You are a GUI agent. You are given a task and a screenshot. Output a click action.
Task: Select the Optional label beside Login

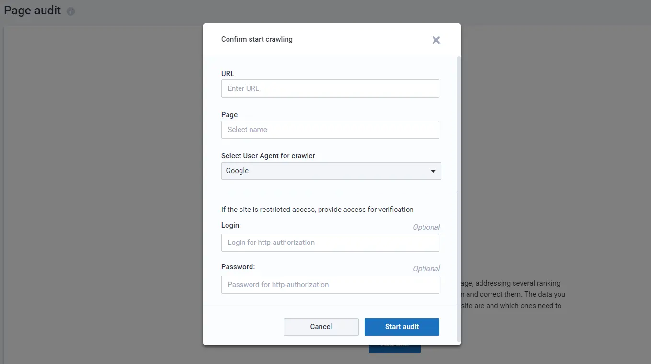[x=426, y=227]
